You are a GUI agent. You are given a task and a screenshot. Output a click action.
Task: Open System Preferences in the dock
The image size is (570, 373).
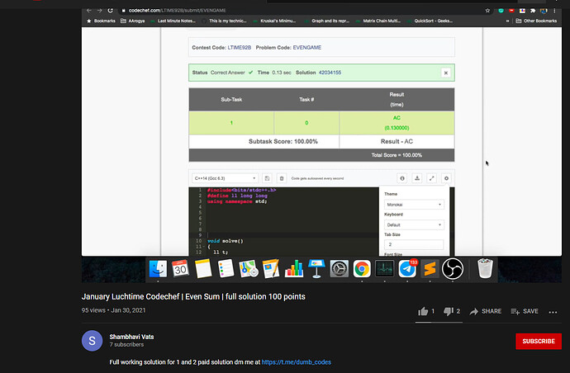pyautogui.click(x=340, y=269)
